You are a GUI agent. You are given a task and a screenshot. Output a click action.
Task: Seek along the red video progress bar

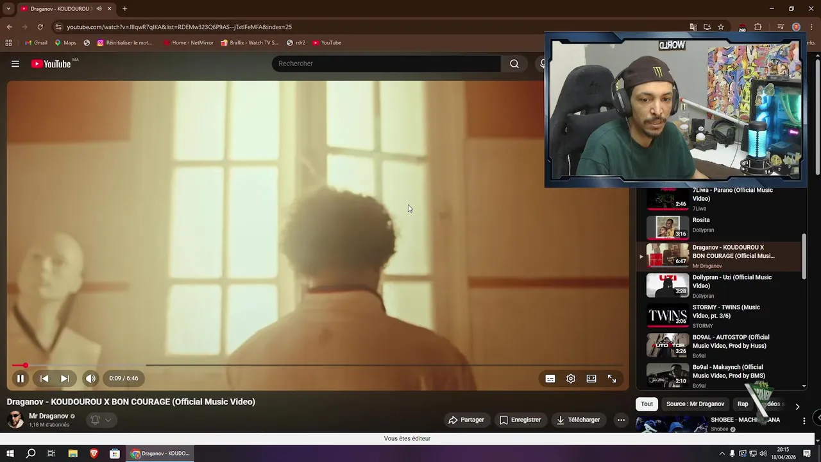tap(318, 365)
